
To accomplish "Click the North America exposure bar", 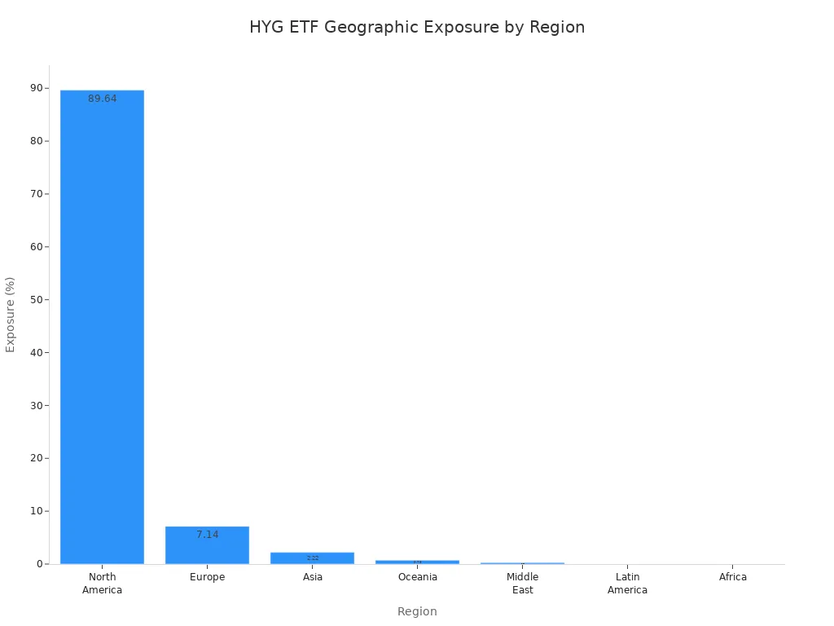I will click(101, 326).
